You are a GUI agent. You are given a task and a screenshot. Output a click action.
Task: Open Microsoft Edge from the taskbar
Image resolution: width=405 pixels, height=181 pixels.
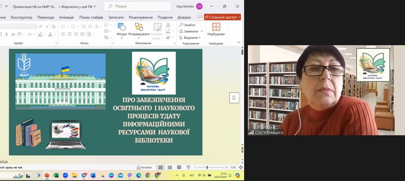[139, 175]
